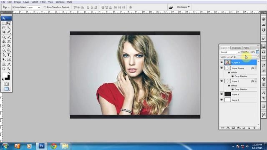
Task: Hide Layer 2 copy visibility
Action: [x=222, y=68]
